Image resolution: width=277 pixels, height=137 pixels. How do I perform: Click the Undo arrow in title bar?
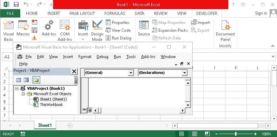coord(26,4)
